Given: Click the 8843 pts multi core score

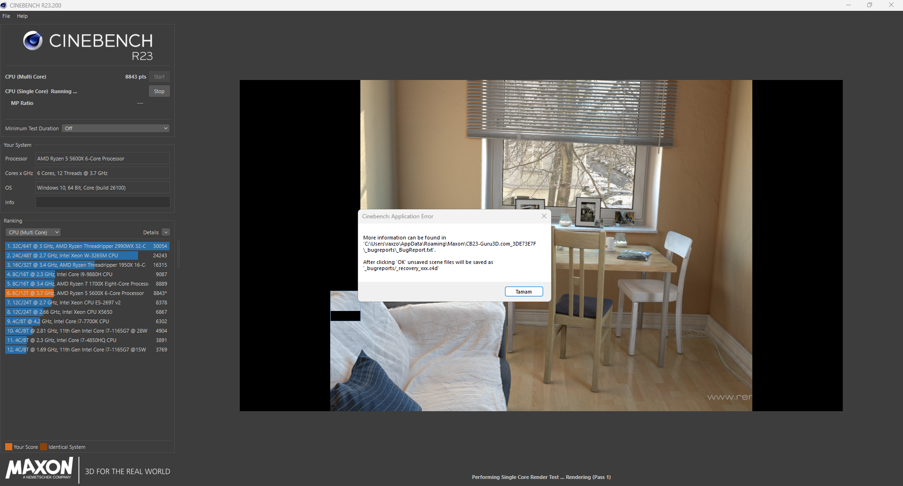Looking at the screenshot, I should (x=136, y=77).
